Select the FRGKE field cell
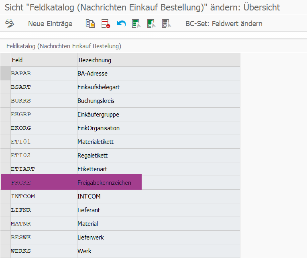This screenshot has height=258, width=307. point(44,183)
